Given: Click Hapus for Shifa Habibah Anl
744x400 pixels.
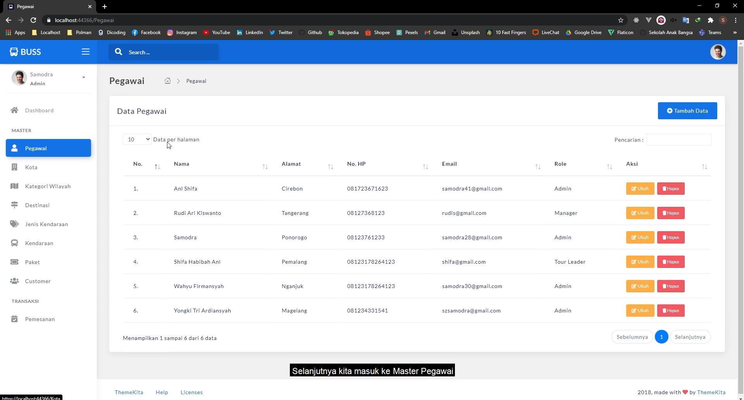Looking at the screenshot, I should [671, 262].
